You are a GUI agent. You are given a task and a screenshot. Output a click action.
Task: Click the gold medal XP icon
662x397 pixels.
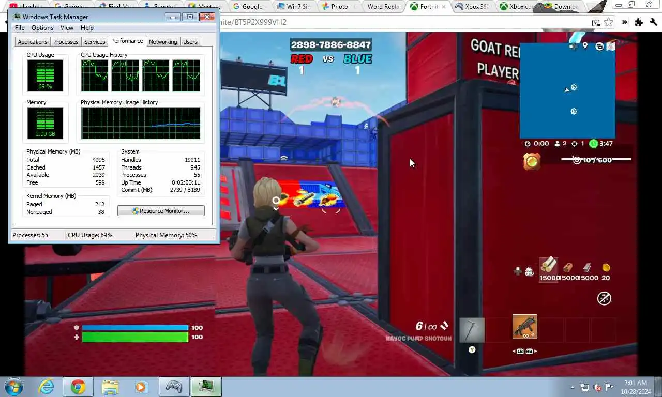pyautogui.click(x=532, y=162)
